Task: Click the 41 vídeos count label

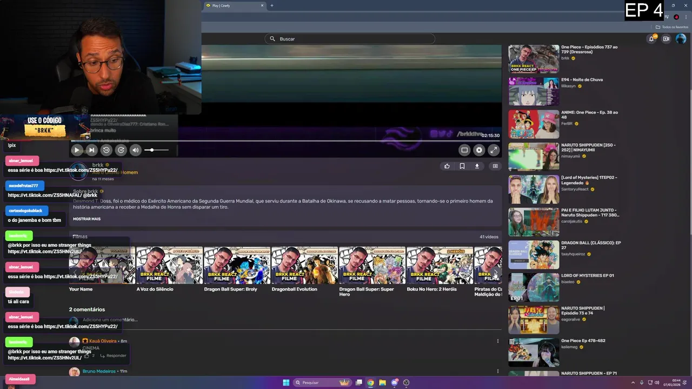Action: 489,237
